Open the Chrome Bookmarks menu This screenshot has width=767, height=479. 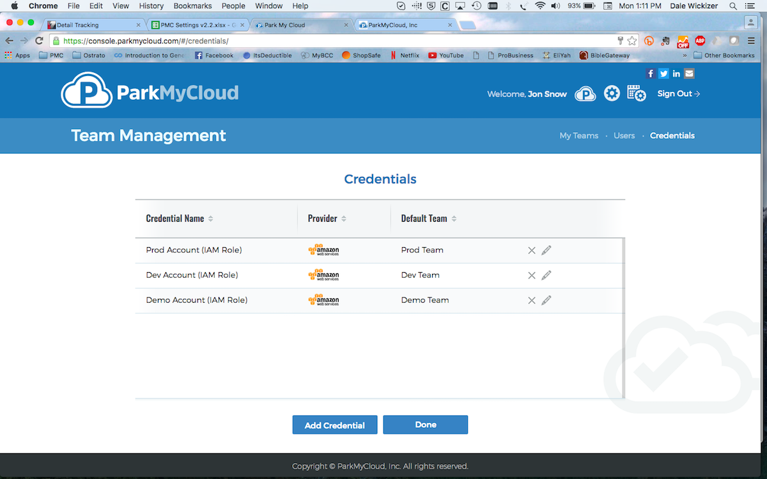[x=192, y=6]
